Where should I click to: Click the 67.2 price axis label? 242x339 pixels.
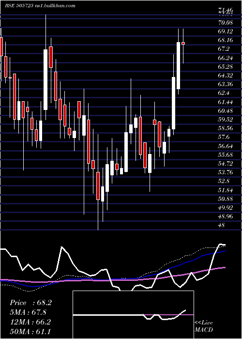click(224, 49)
